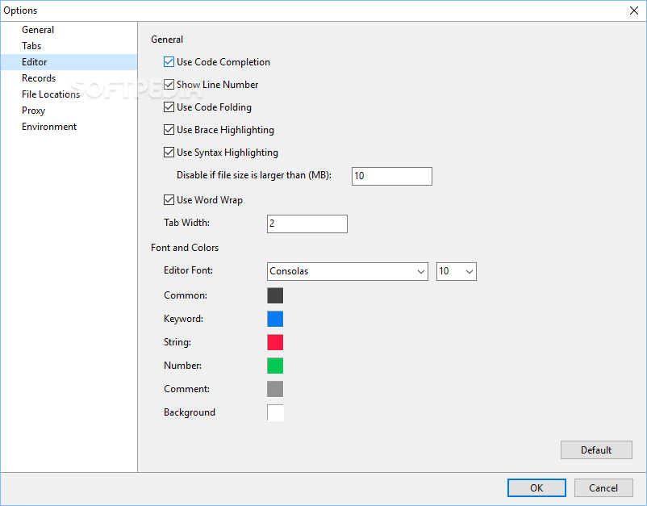
Task: Focus the file size limit field
Action: coord(392,176)
